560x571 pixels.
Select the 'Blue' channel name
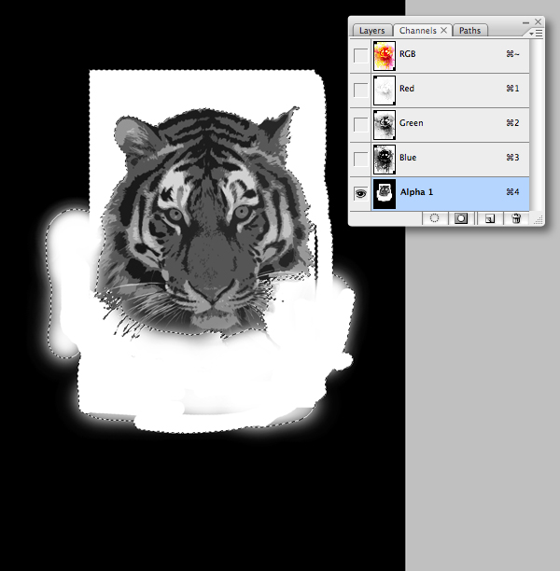tap(408, 158)
